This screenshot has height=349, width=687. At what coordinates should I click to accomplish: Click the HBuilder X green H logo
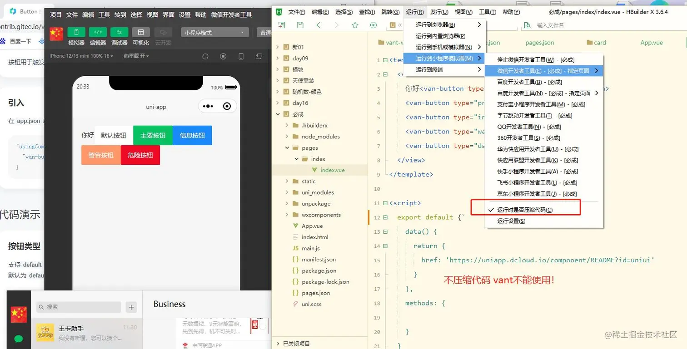click(280, 12)
